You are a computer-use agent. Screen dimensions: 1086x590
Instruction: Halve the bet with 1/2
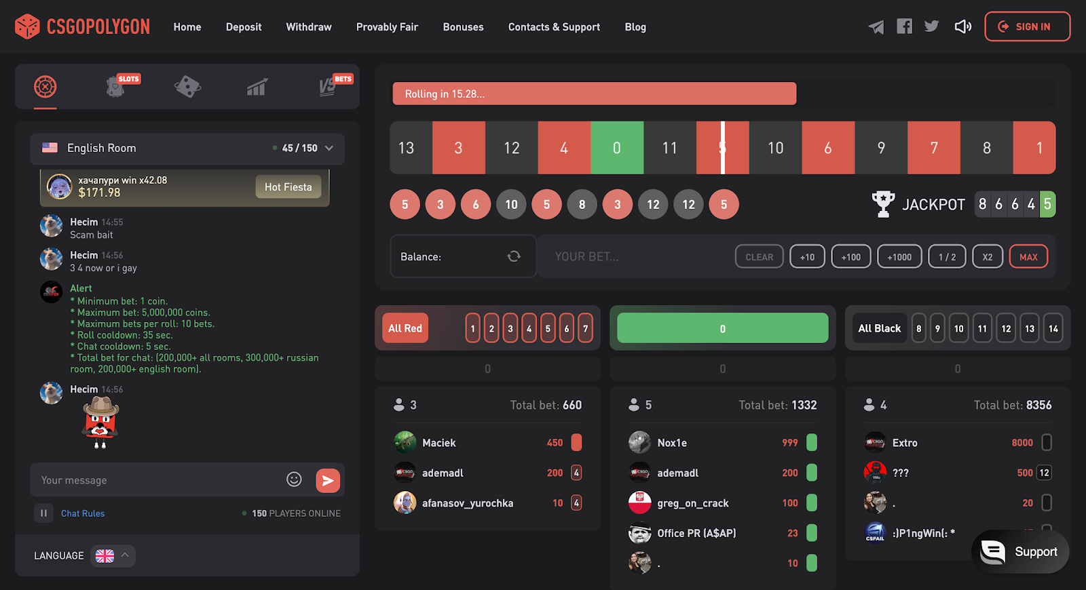click(947, 257)
